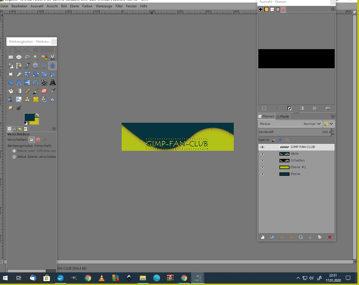Open the Ebenen panel configuration menu

pos(333,117)
